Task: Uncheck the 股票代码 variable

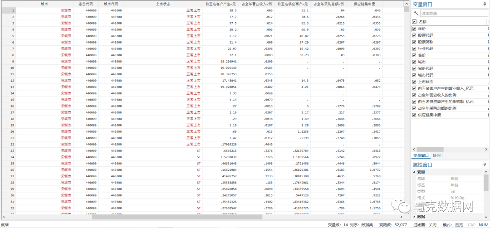Action: click(x=414, y=35)
